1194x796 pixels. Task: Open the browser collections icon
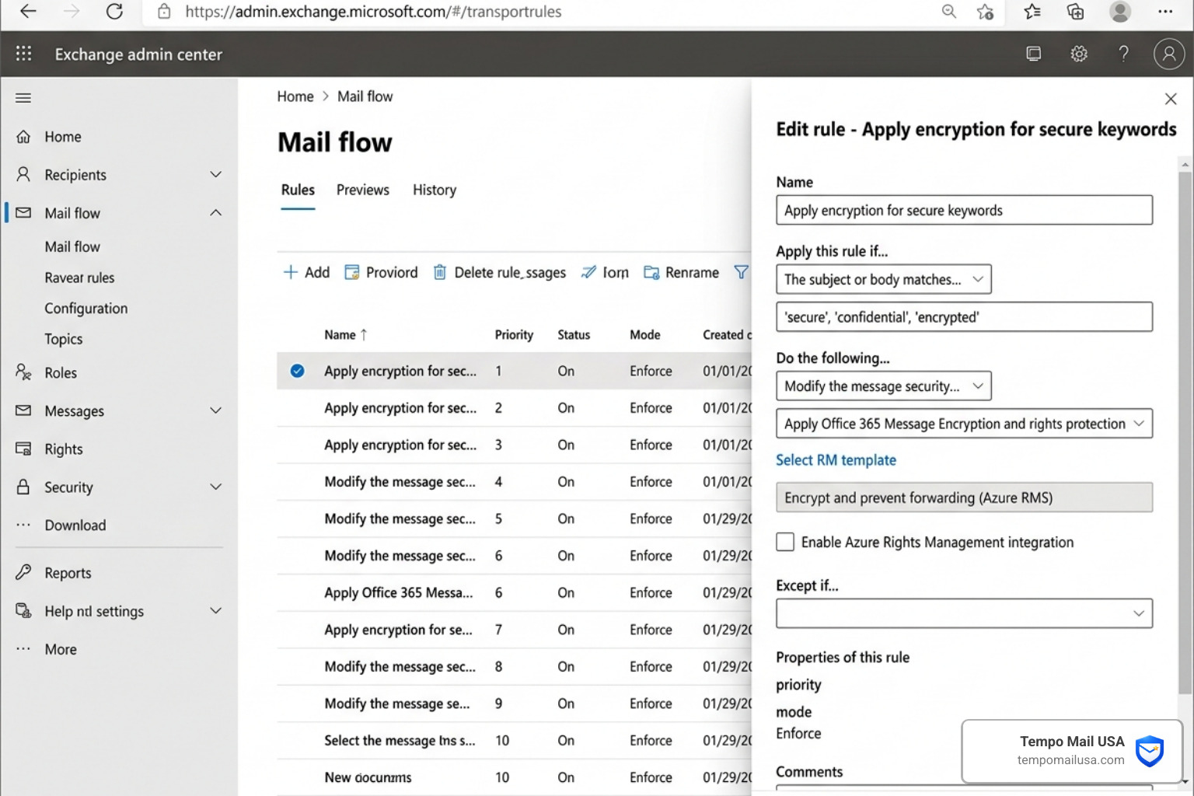(1076, 12)
